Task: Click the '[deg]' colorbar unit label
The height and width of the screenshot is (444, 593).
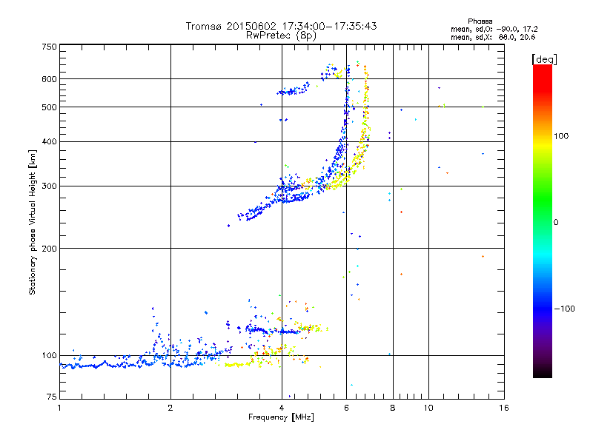Action: tap(544, 59)
